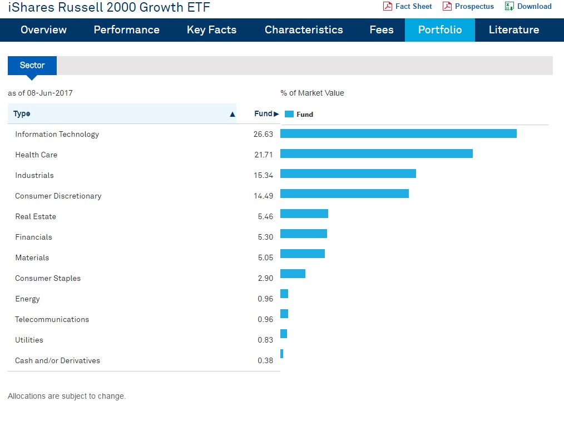The height and width of the screenshot is (421, 564).
Task: Click the 26.63 fund value
Action: [263, 134]
